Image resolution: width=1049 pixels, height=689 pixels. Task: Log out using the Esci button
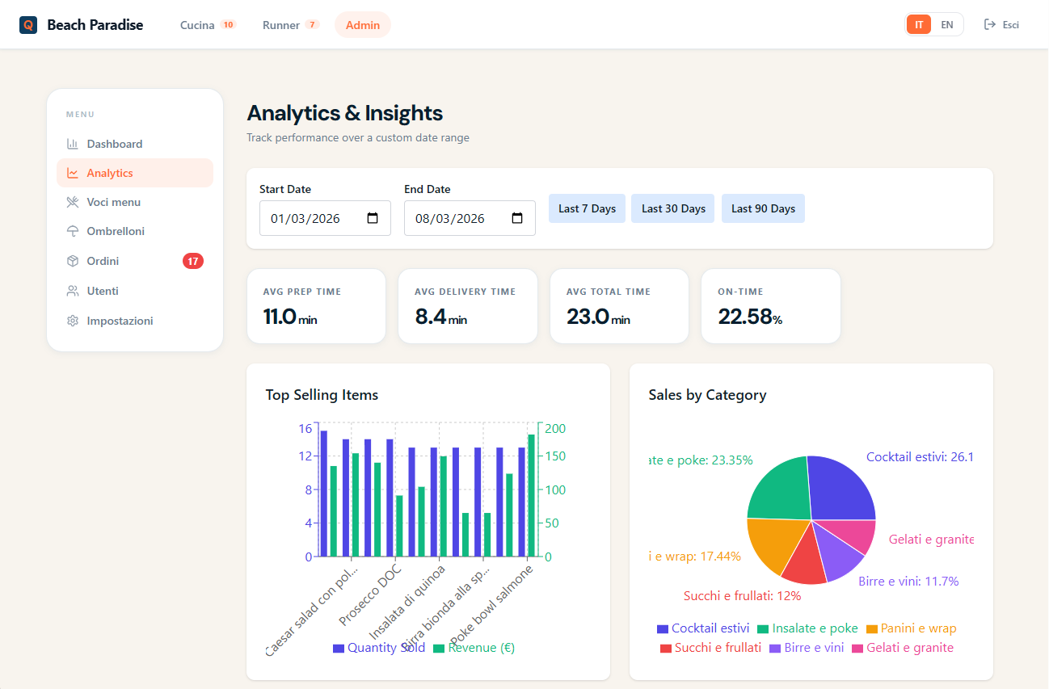click(x=1001, y=24)
